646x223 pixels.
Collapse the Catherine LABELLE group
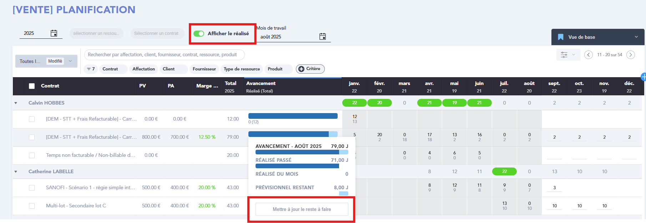click(16, 172)
